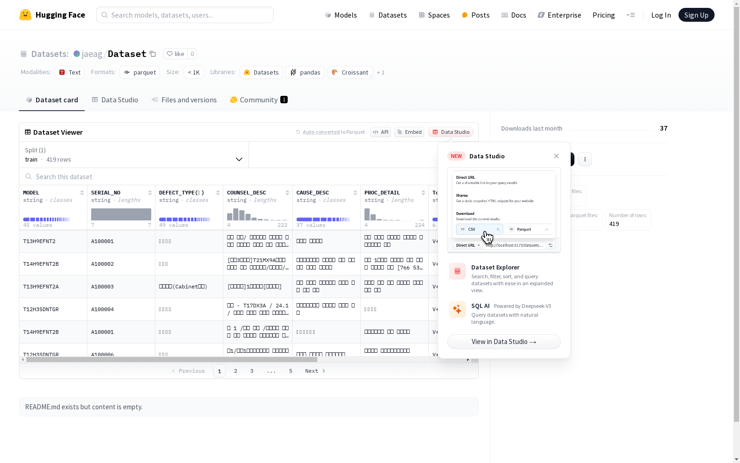The height and width of the screenshot is (463, 740).
Task: Click the SERIAL_NO column histogram bar
Action: [121, 214]
